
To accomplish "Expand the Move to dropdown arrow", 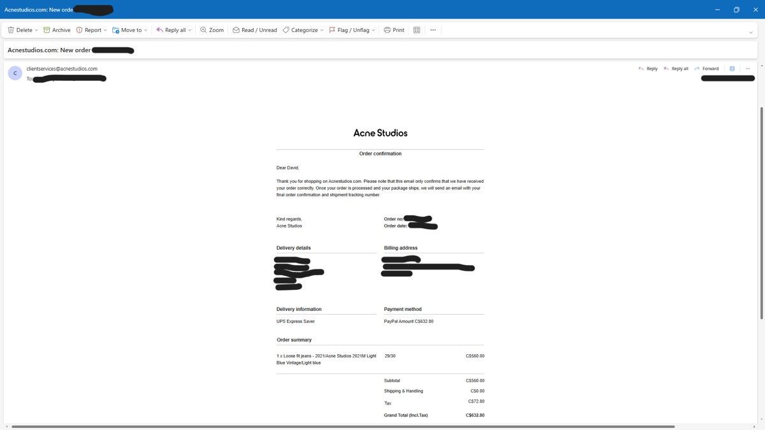I will (146, 30).
